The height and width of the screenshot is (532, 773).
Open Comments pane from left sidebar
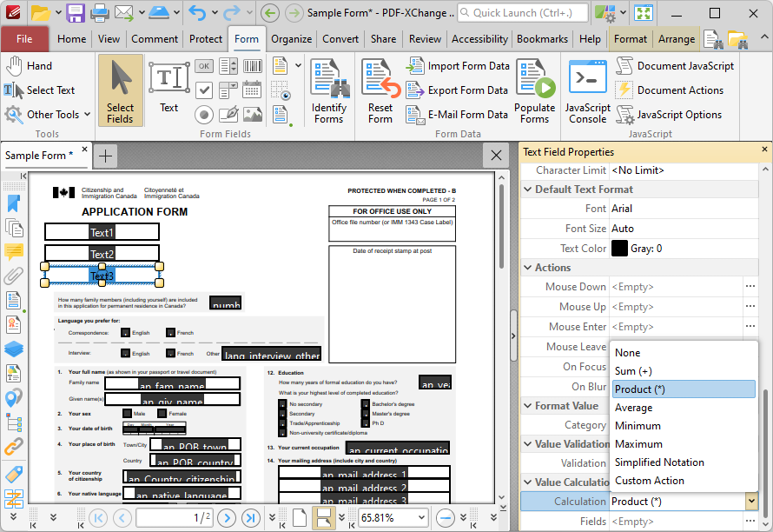coord(14,252)
